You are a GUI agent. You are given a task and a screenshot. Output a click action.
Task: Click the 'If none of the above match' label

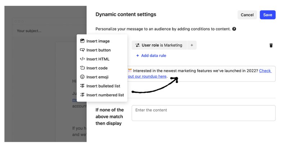[110, 116]
